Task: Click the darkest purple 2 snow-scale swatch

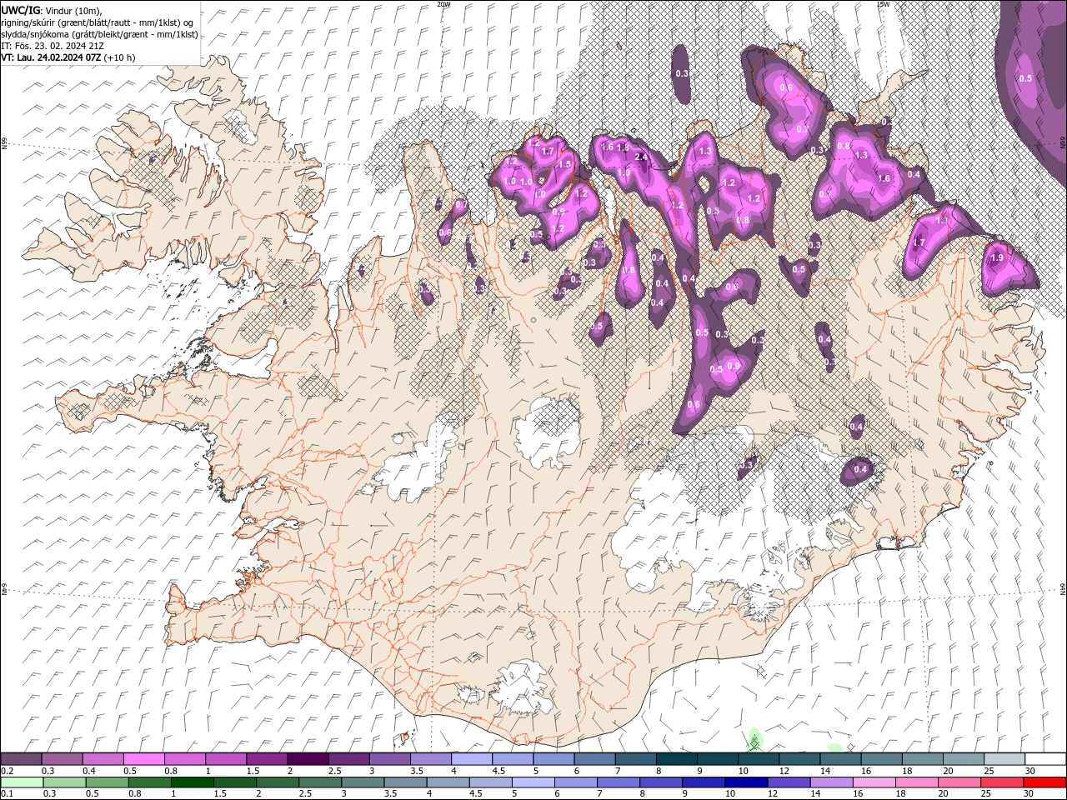Action: coord(308,759)
